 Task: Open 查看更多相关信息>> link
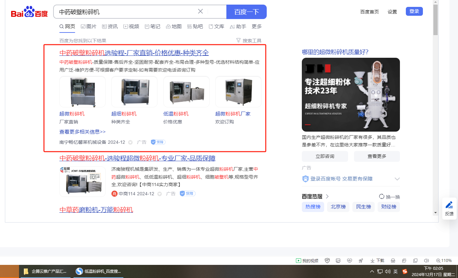[x=82, y=132]
